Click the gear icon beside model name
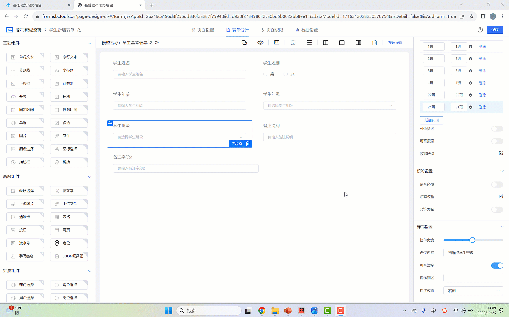 point(157,43)
